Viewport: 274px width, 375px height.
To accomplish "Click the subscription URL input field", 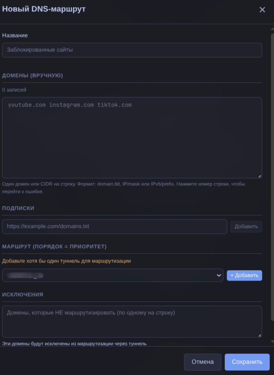I will (115, 226).
